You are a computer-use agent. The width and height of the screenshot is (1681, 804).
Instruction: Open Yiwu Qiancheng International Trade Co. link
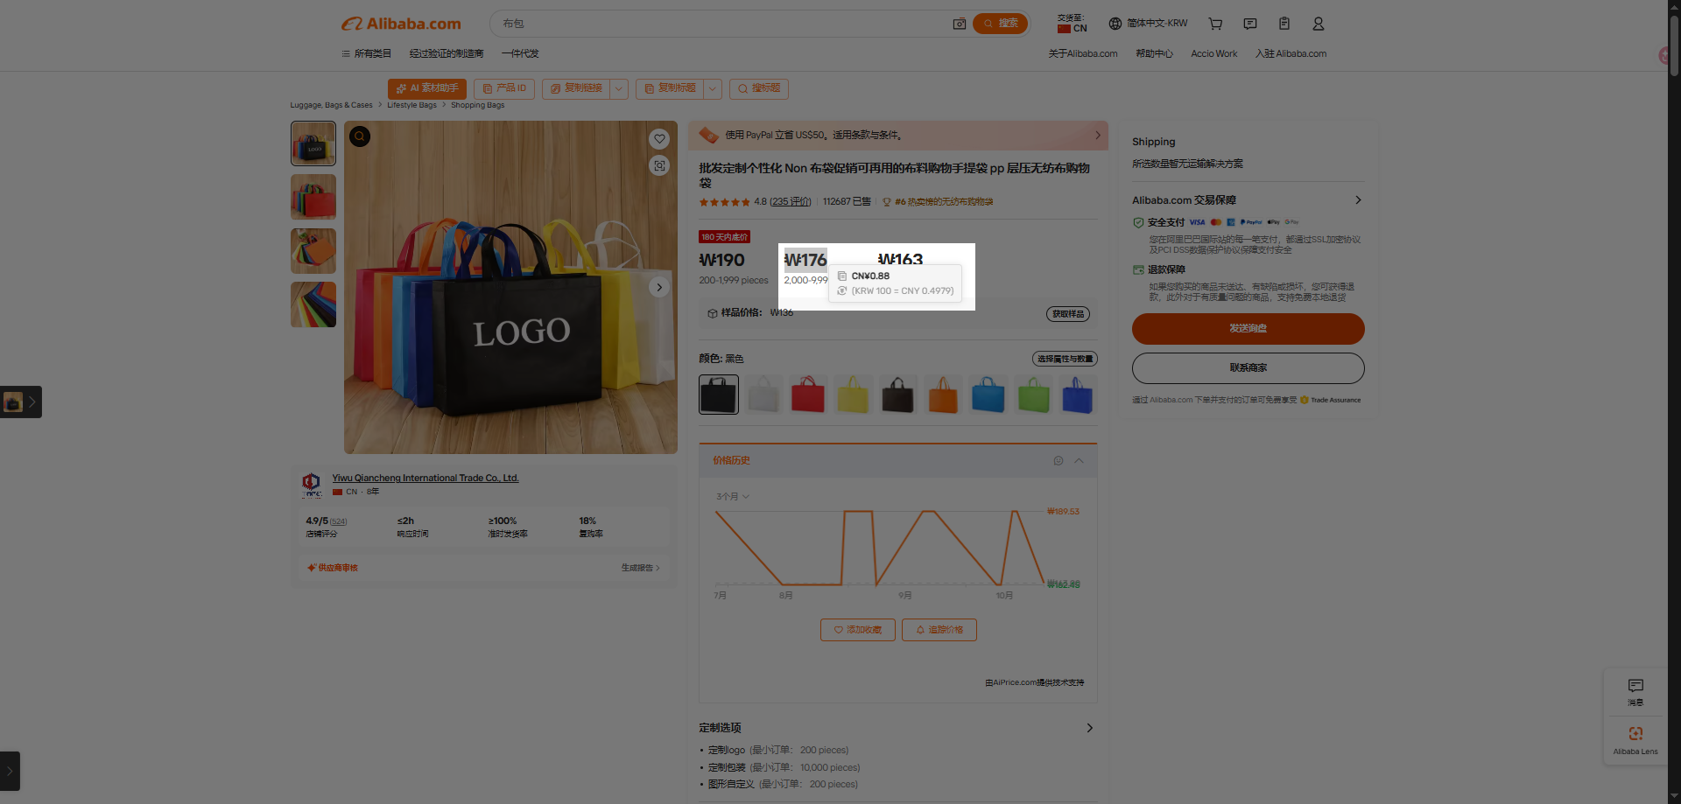426,478
